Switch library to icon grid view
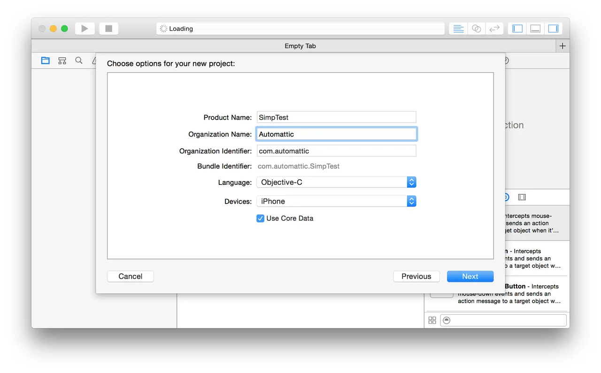This screenshot has width=601, height=373. (432, 320)
